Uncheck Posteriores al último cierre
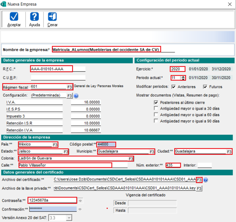The image size is (236, 222). (156, 102)
